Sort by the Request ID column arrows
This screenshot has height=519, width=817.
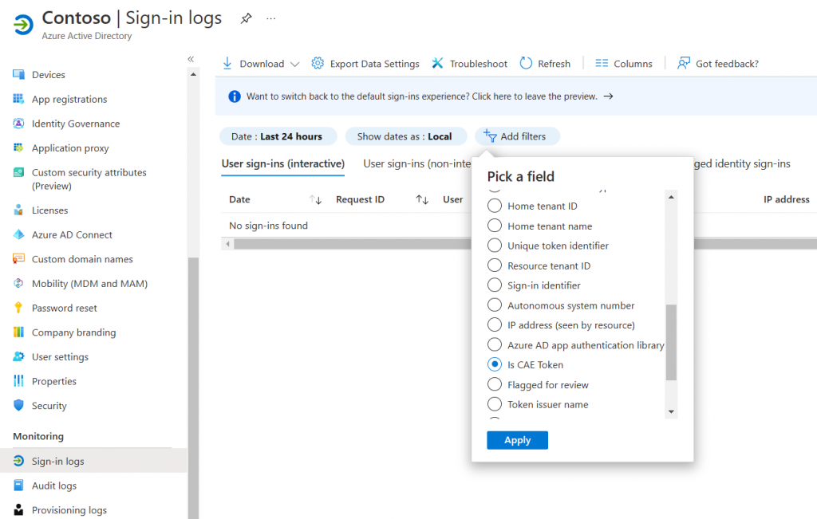(x=422, y=199)
